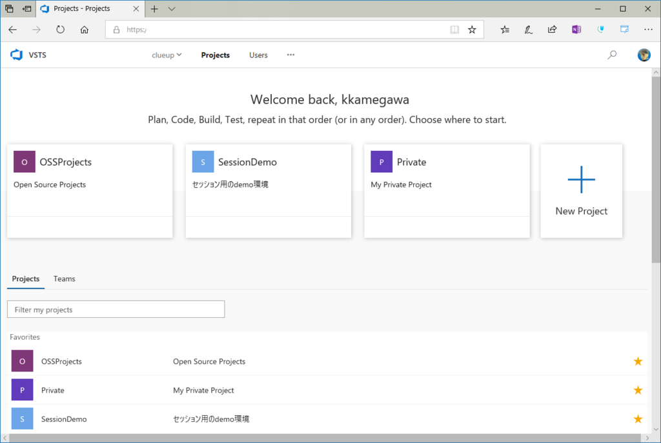Click the browser Home icon
This screenshot has width=661, height=443.
[85, 30]
